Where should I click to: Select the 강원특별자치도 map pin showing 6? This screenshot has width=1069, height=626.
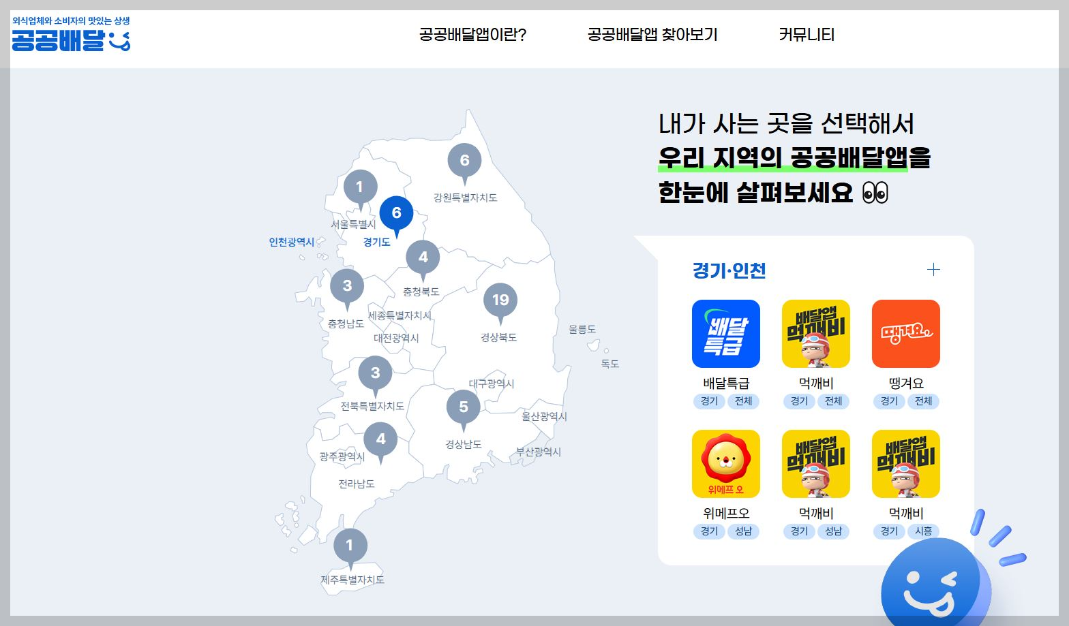click(464, 163)
